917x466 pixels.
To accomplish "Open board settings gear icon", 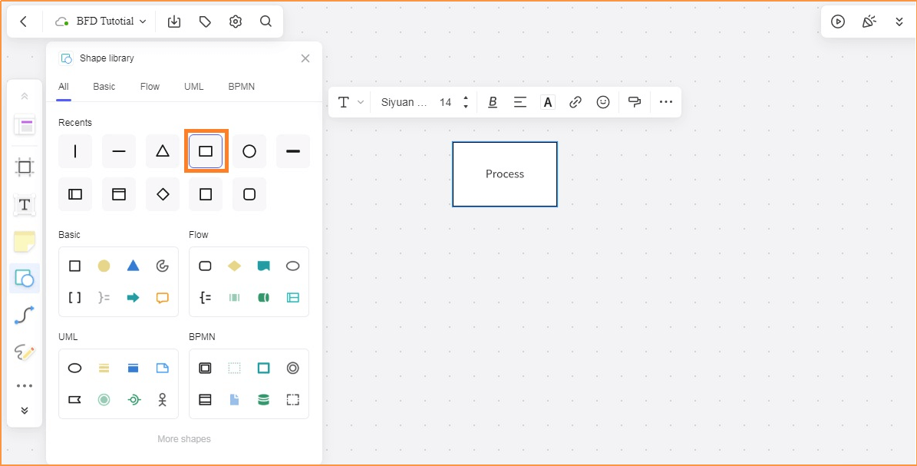I will tap(236, 21).
